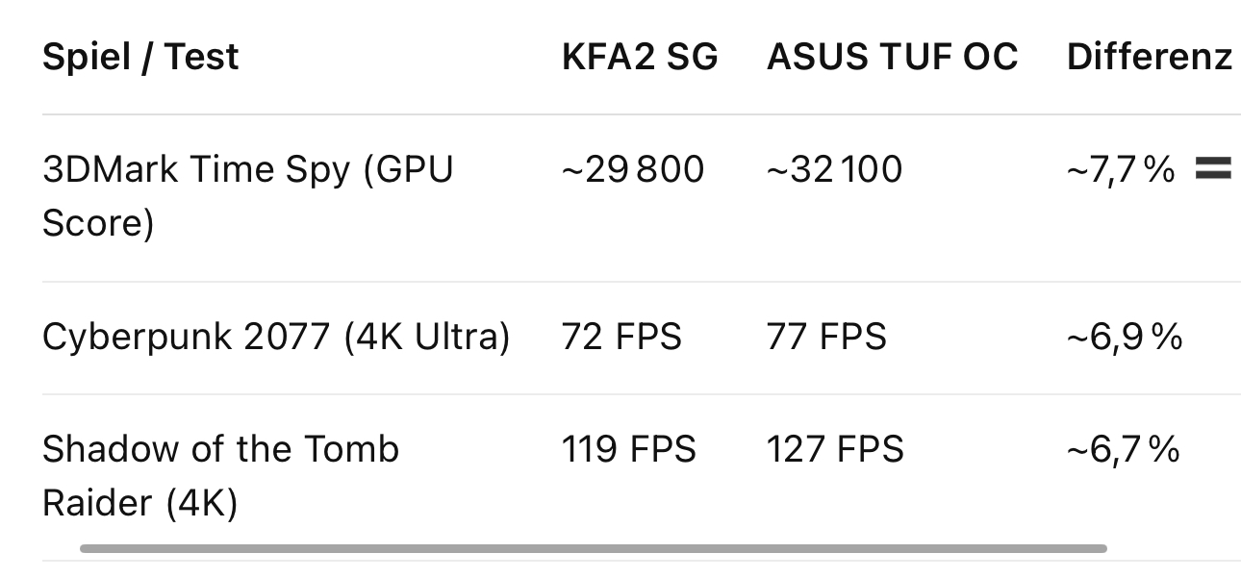Select the ~6,9 % difference value
The height and width of the screenshot is (578, 1241).
click(1125, 338)
